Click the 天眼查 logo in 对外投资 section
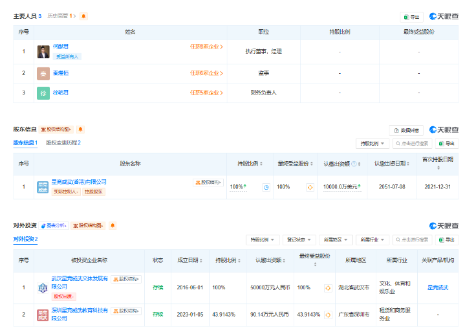The height and width of the screenshot is (334, 465). pyautogui.click(x=444, y=226)
